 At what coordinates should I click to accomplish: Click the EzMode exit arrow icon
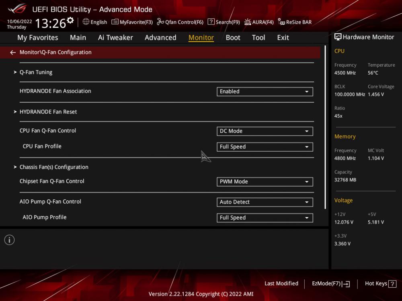tap(346, 284)
